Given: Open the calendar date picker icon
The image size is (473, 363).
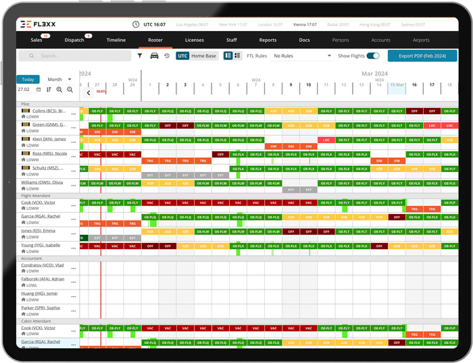Looking at the screenshot, I should [x=39, y=90].
